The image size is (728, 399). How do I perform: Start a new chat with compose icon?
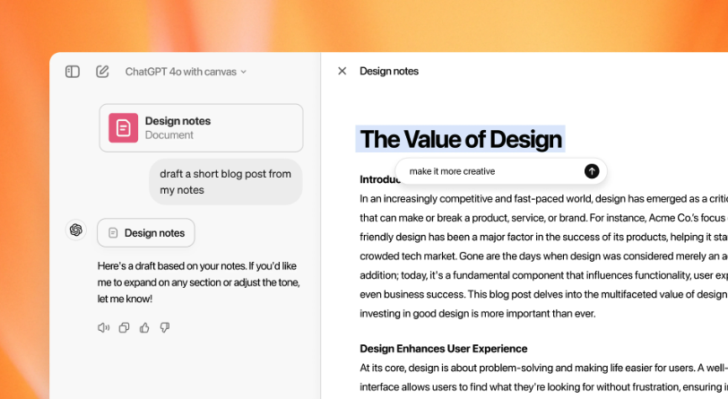click(102, 72)
